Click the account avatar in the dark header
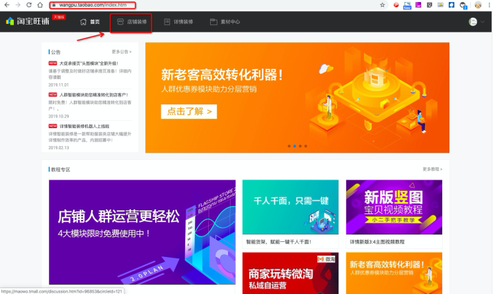The width and height of the screenshot is (493, 294). pyautogui.click(x=473, y=22)
